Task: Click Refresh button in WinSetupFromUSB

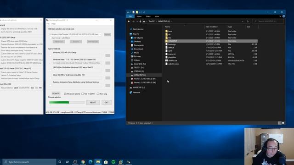Action: tap(107, 35)
